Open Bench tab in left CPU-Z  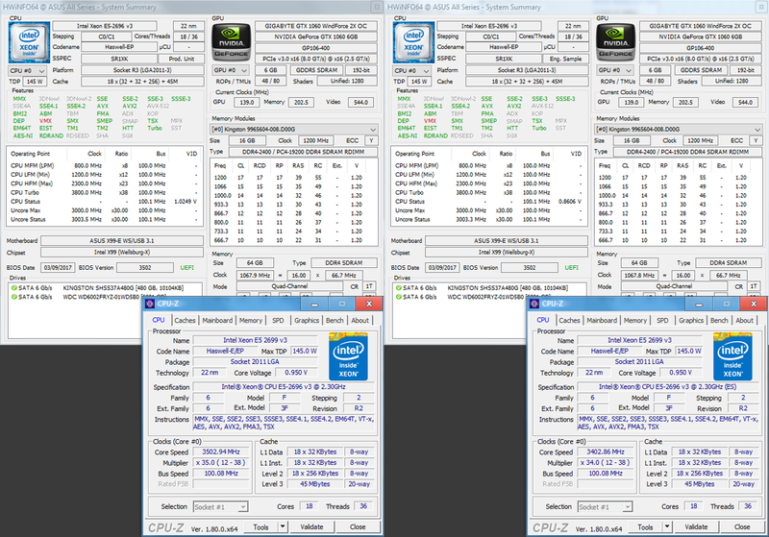(335, 321)
